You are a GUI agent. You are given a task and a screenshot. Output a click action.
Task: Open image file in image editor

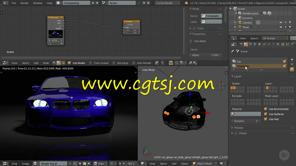tap(84, 163)
